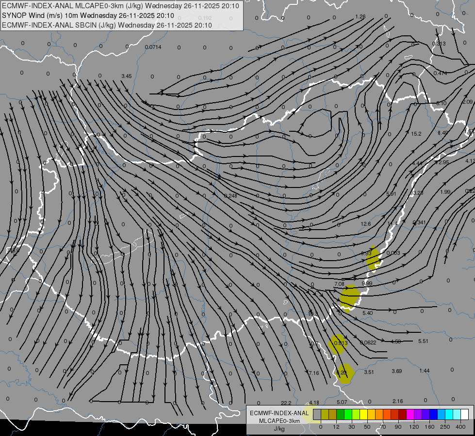Click the map value 15.2
The image size is (475, 436).
tap(416, 134)
